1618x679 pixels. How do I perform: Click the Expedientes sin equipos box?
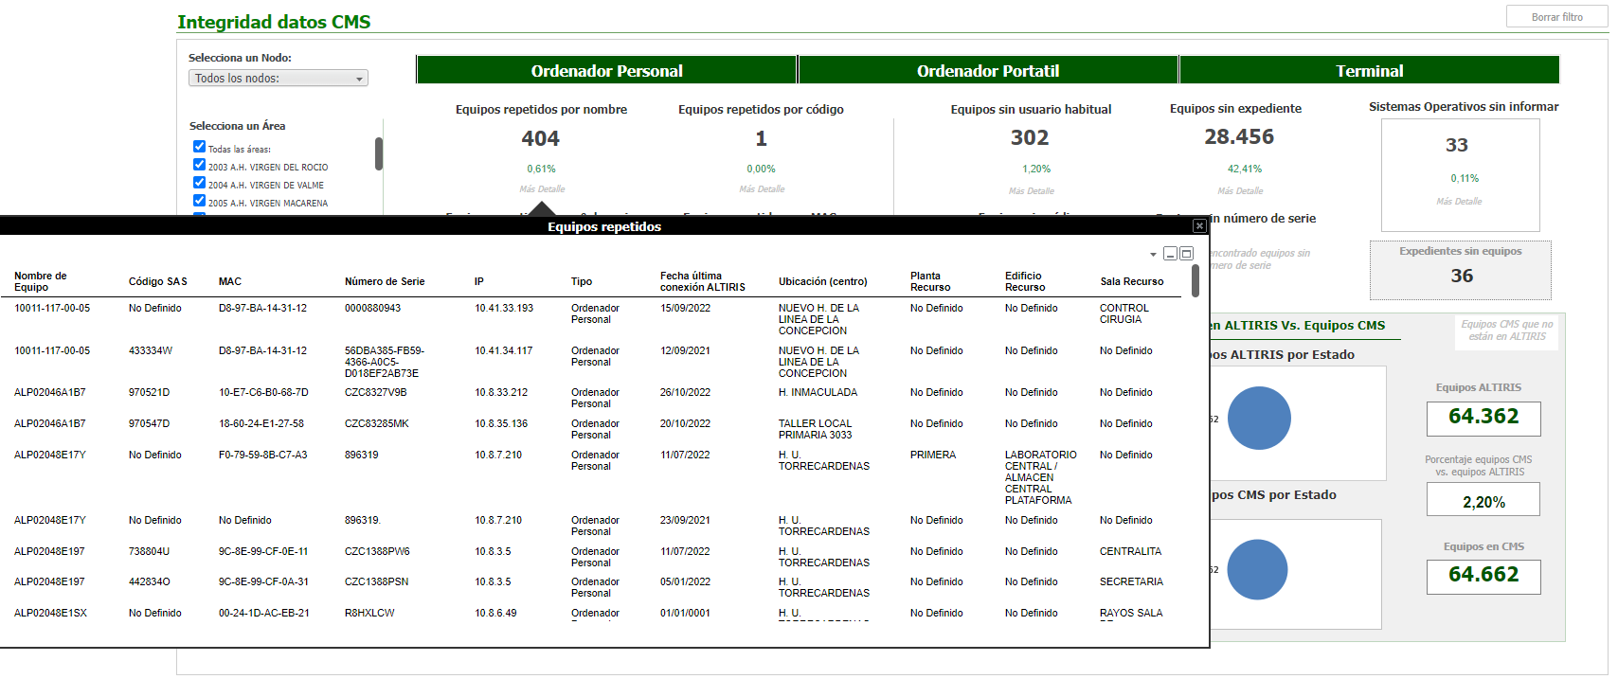[1461, 270]
